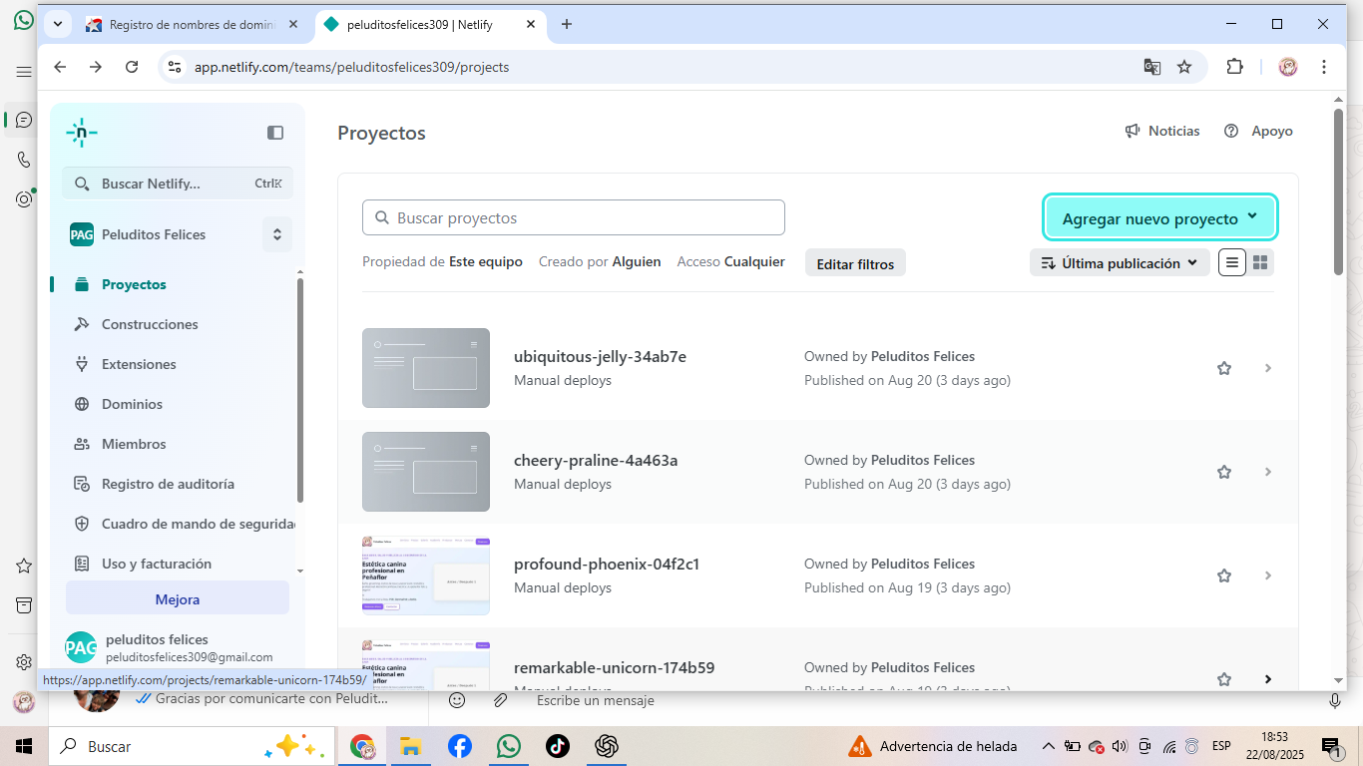This screenshot has width=1363, height=766.
Task: Open Construcciones in the sidebar
Action: pyautogui.click(x=150, y=324)
